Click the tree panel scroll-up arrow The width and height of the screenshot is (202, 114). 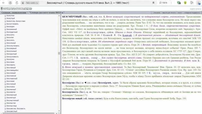(59, 16)
